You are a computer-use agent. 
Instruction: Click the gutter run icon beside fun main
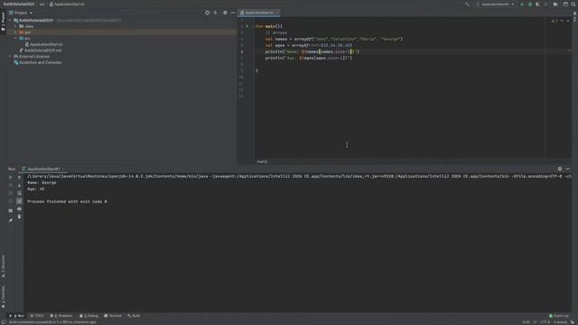tap(247, 26)
